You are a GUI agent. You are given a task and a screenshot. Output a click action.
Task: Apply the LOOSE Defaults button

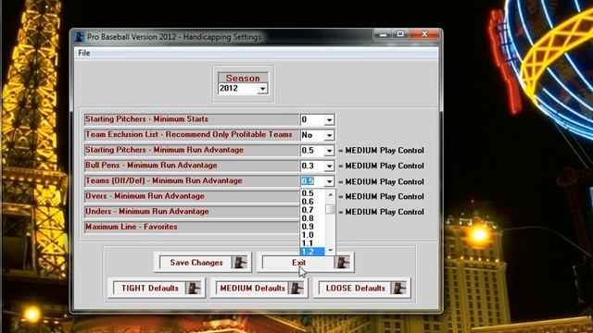click(x=362, y=288)
